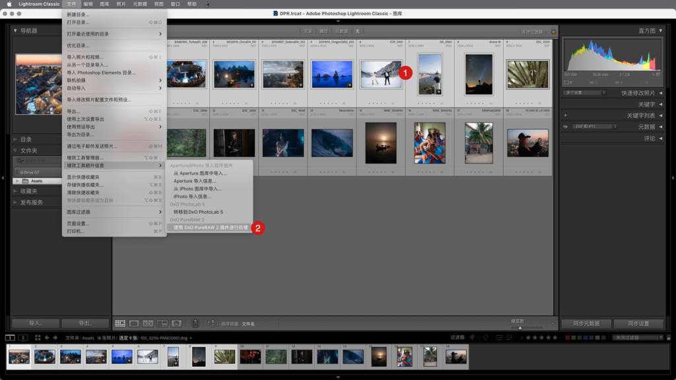Filter by flagged status icon
Image resolution: width=676 pixels, height=380 pixels.
(x=473, y=338)
